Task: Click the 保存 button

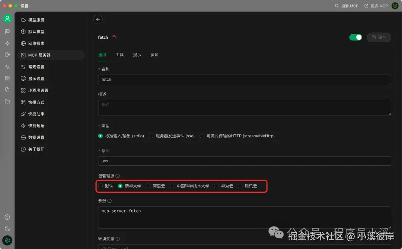Action: tap(379, 38)
